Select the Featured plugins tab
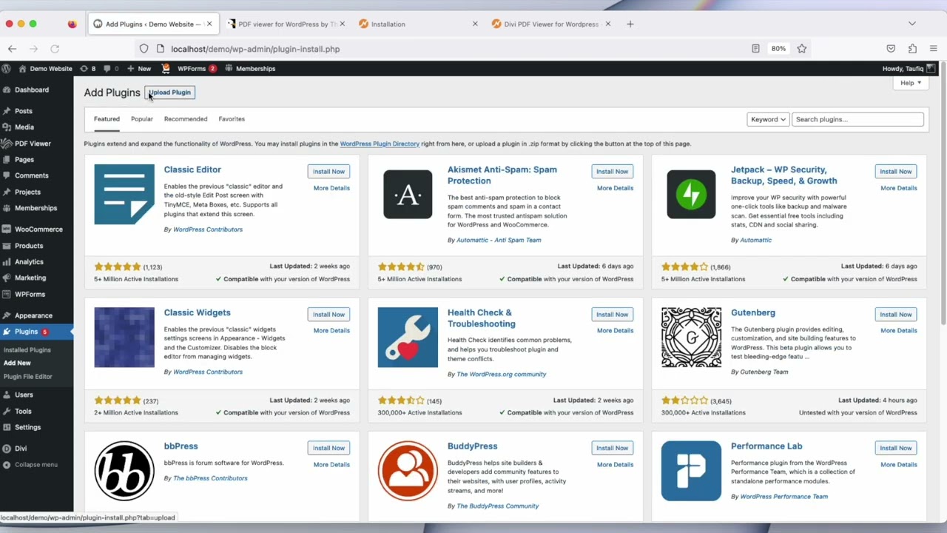The image size is (947, 533). point(107,119)
